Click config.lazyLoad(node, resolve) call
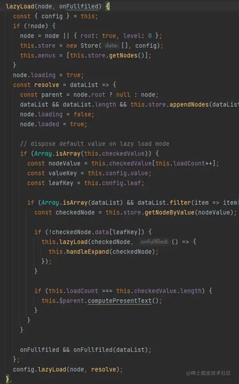Screen dimensions: 239x384 pos(68,369)
